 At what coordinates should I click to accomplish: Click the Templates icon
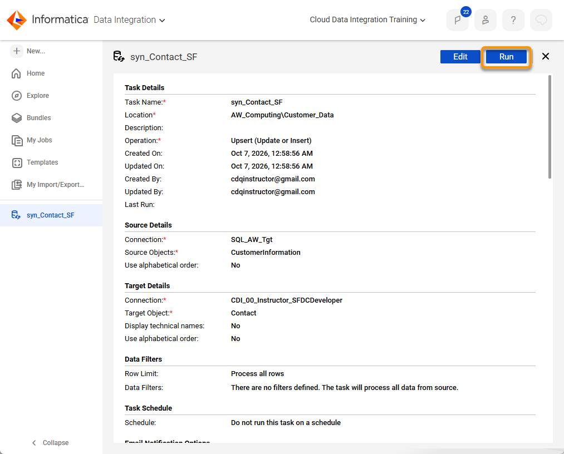pos(17,163)
